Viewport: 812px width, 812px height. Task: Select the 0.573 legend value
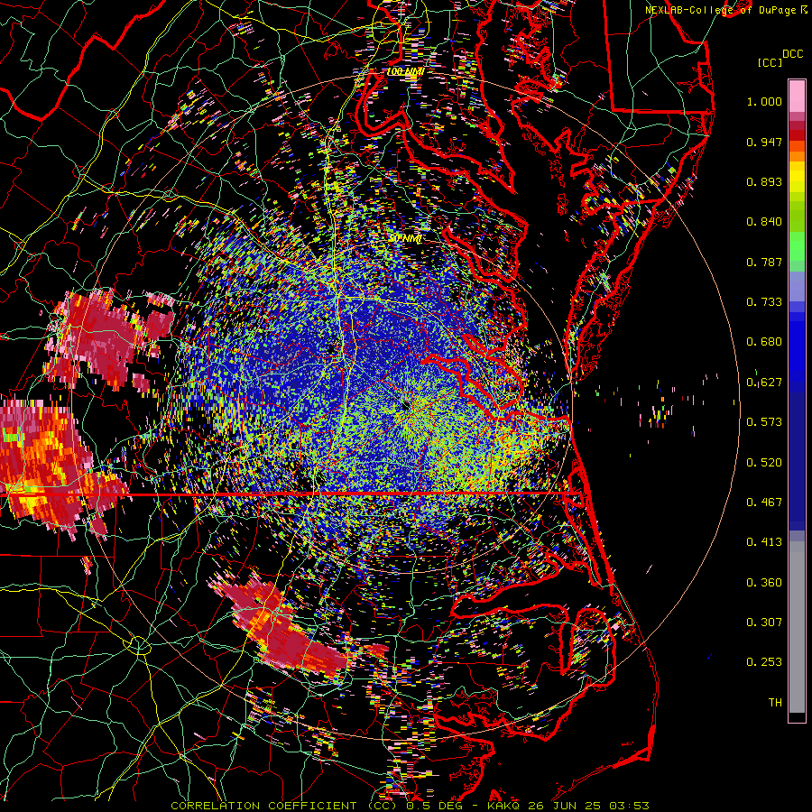[764, 422]
